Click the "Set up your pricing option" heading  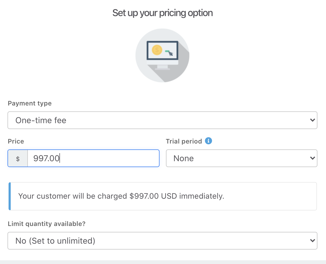(162, 13)
